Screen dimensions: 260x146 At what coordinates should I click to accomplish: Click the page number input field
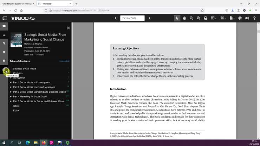point(132,18)
